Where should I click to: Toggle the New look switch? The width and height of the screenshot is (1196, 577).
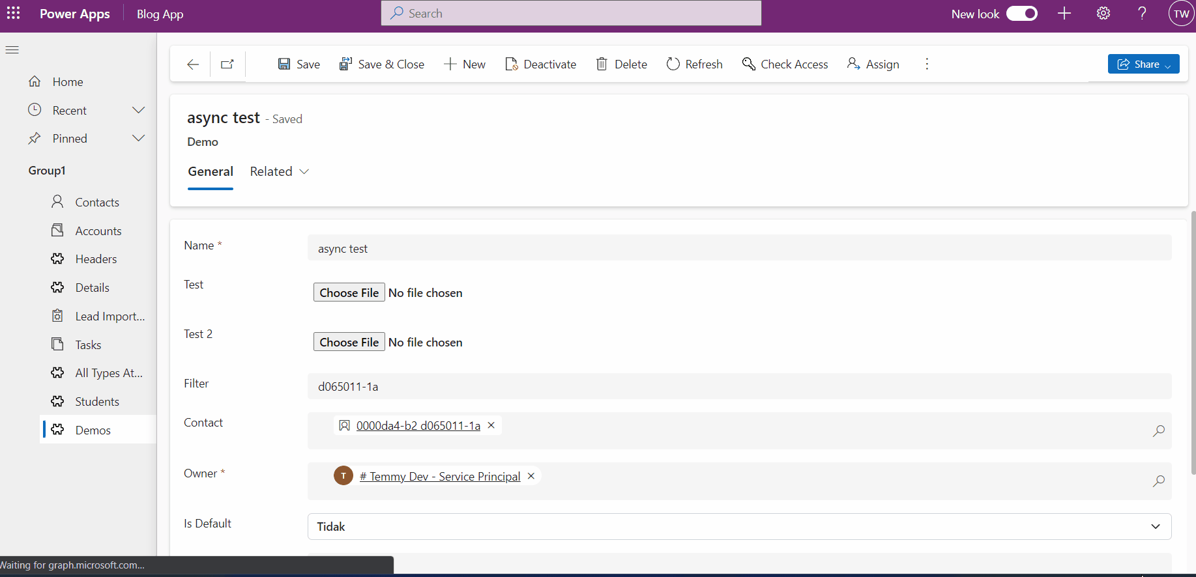[1021, 14]
